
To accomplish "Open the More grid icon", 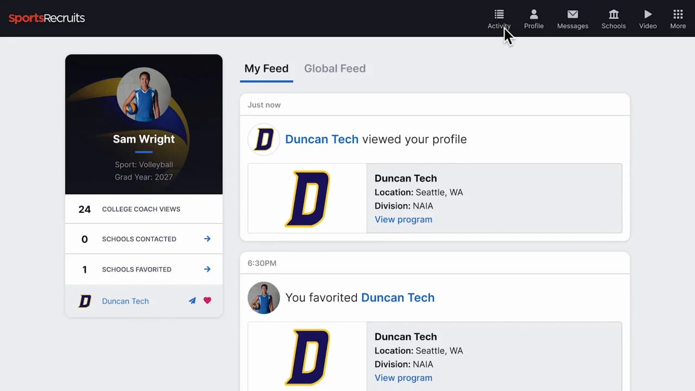I will coord(678,14).
